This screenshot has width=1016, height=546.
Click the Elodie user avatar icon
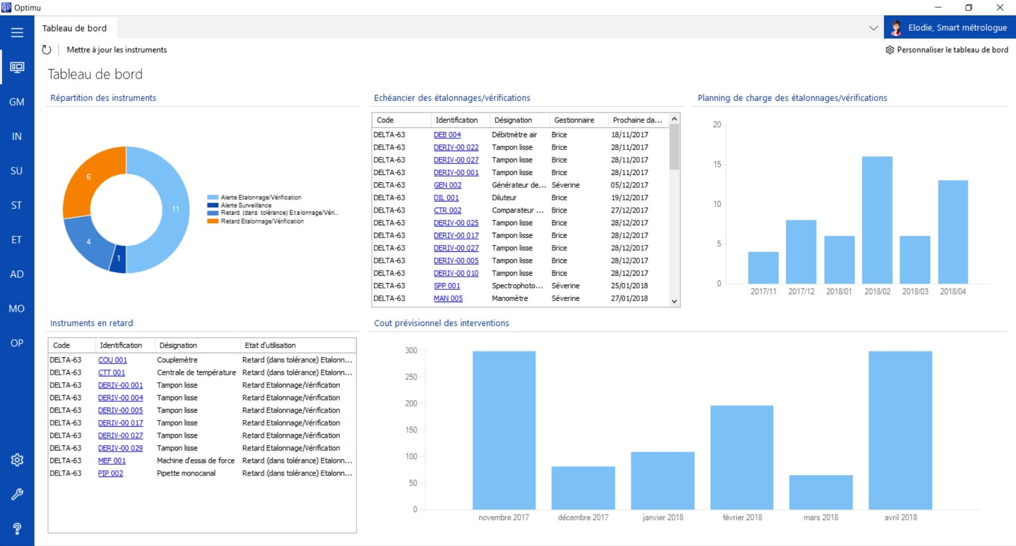click(896, 28)
